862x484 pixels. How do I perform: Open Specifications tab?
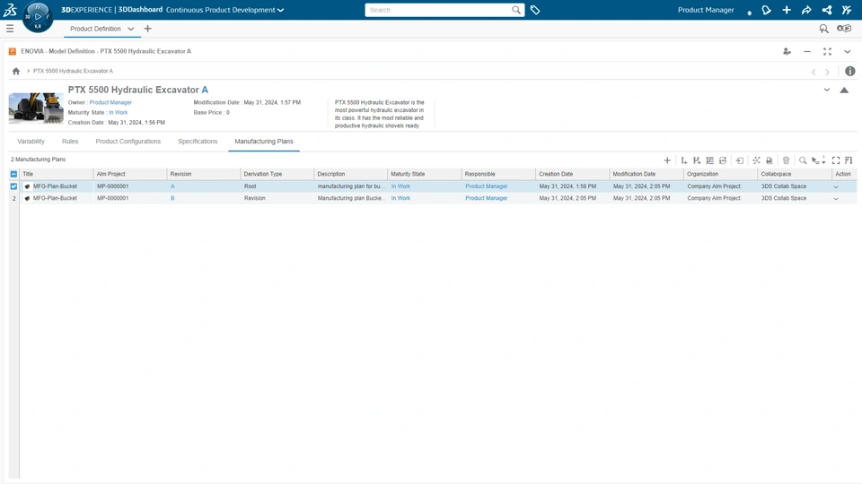click(x=198, y=141)
